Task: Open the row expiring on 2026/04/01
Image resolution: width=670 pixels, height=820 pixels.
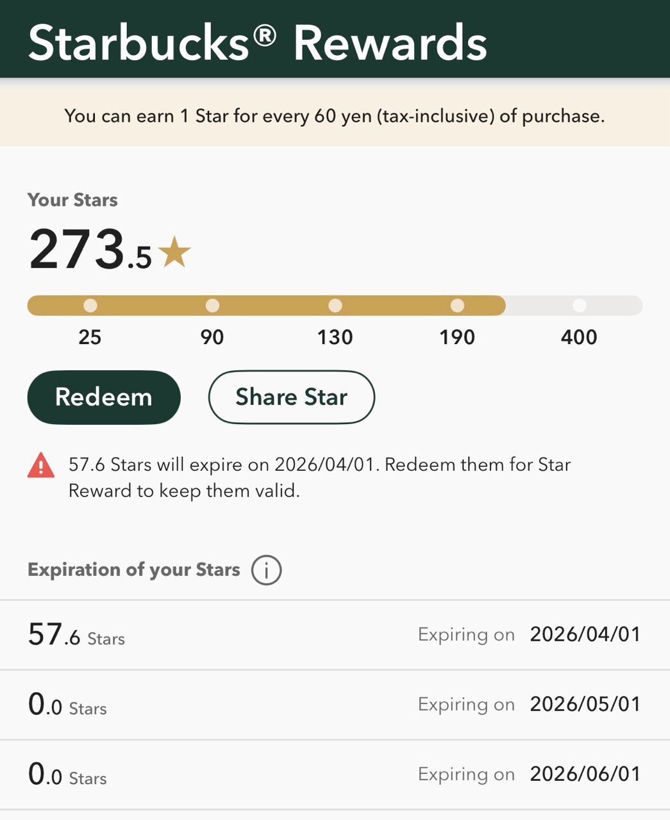Action: (335, 635)
